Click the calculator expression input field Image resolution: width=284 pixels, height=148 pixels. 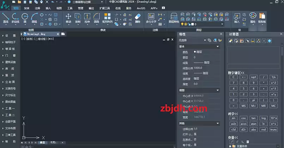(254, 66)
